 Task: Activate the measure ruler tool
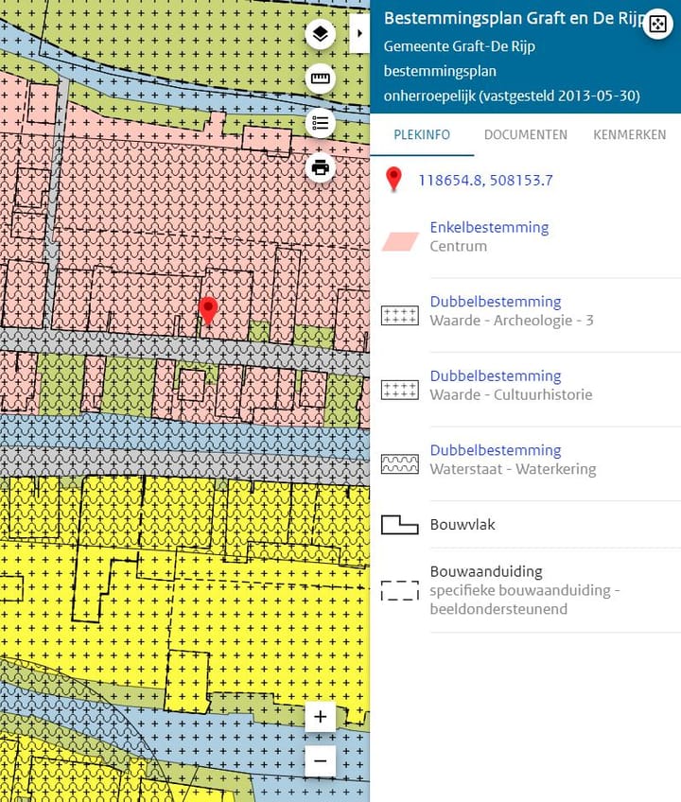[321, 79]
